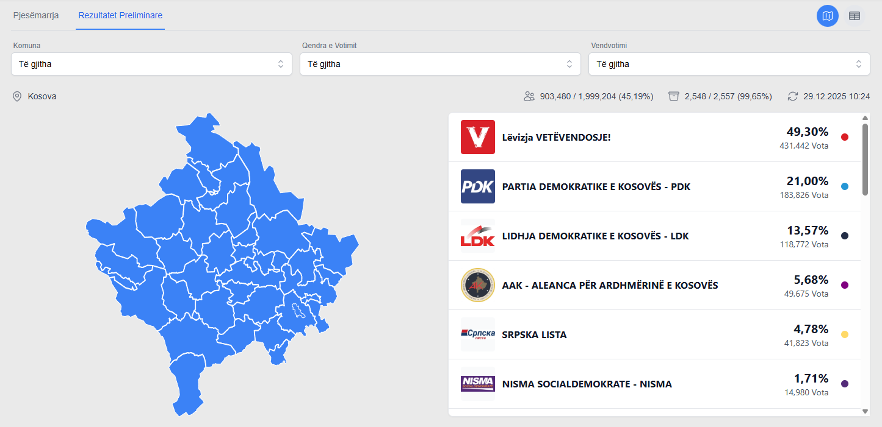The height and width of the screenshot is (427, 882).
Task: Click the LDK party logo
Action: click(478, 236)
